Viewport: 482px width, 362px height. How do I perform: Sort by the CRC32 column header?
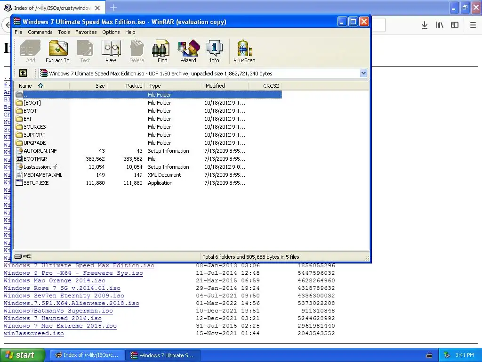[x=265, y=86]
